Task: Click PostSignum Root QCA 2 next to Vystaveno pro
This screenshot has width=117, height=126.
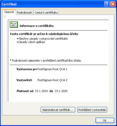Action: point(52,69)
